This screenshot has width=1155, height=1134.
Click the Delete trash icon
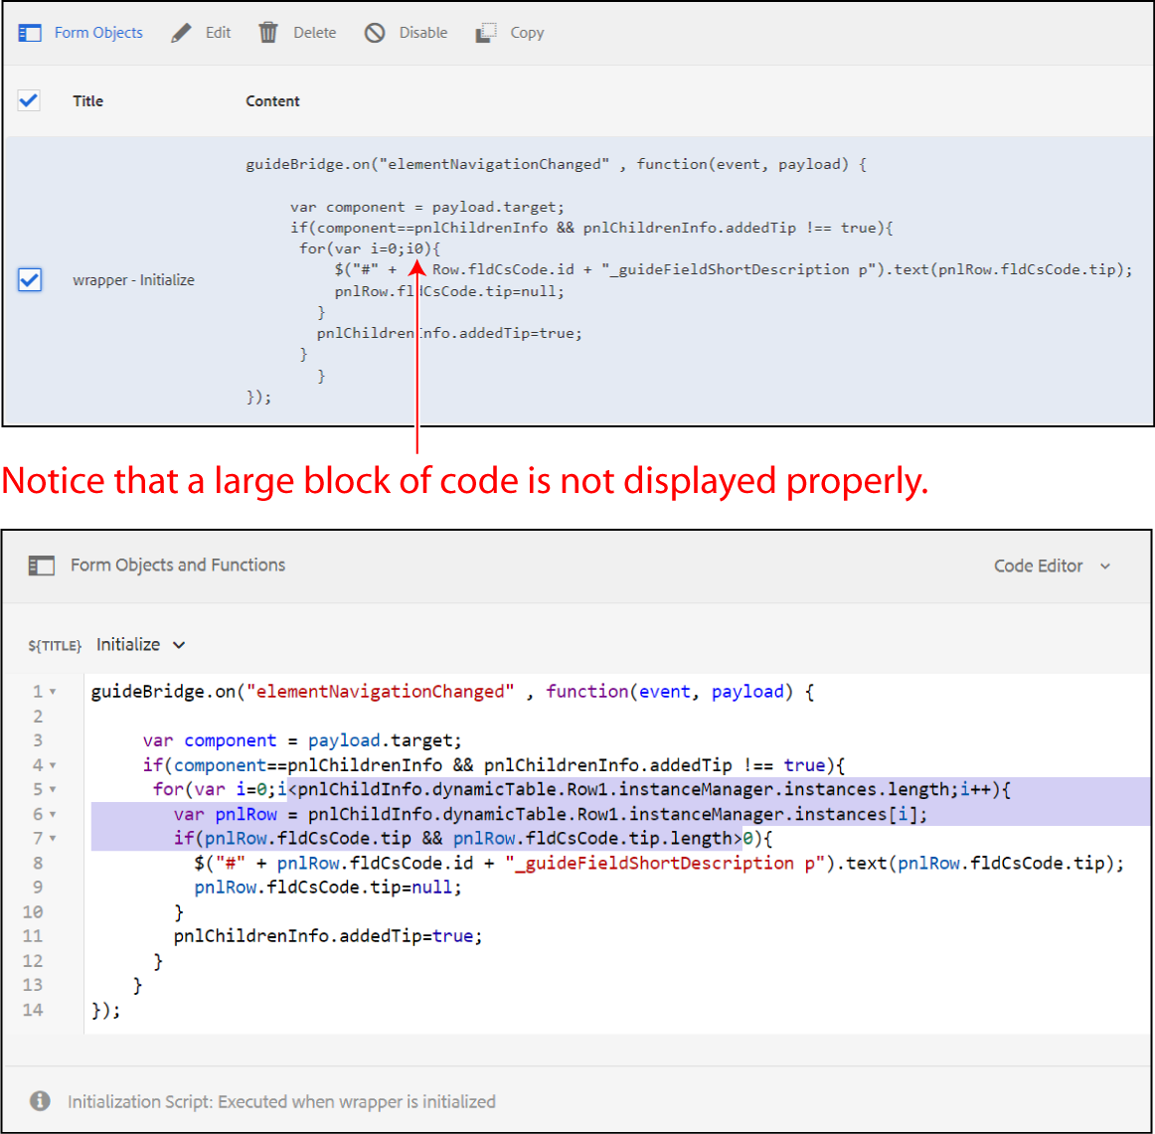tap(267, 32)
